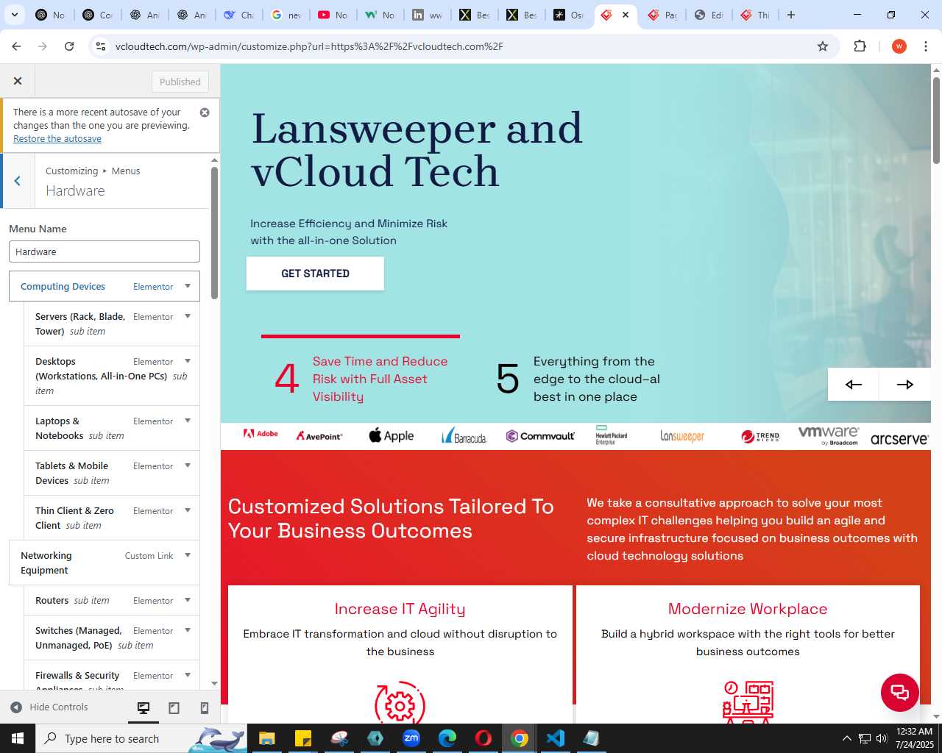Switch to the 'Pag' browser tab

tap(662, 15)
